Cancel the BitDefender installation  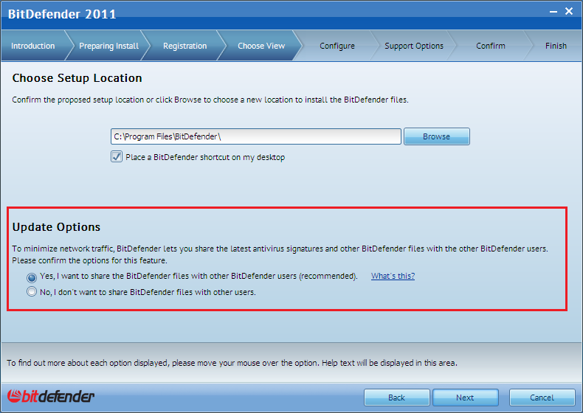(542, 398)
